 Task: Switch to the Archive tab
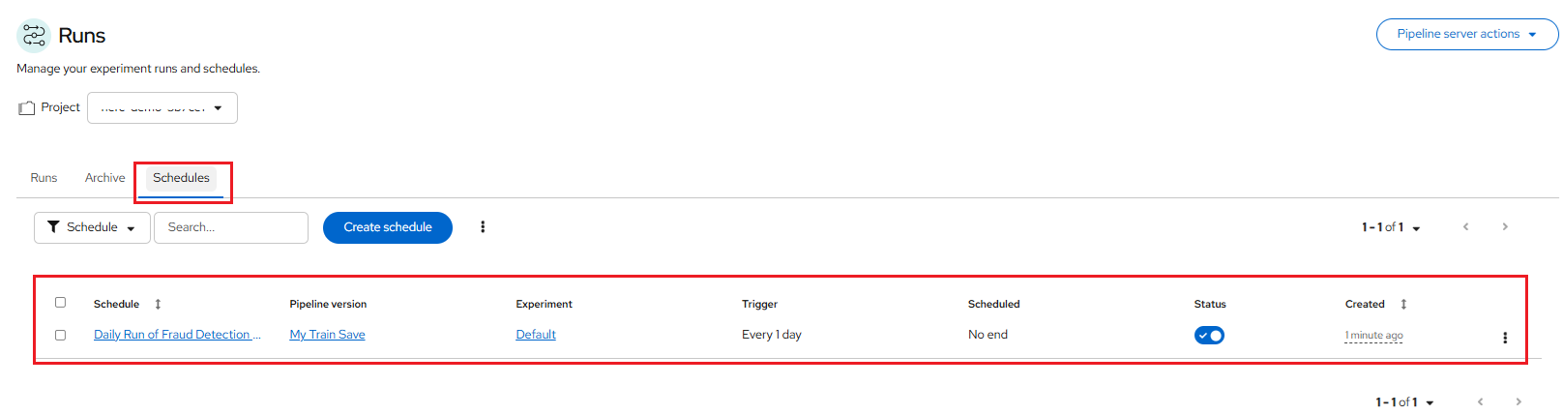[104, 178]
